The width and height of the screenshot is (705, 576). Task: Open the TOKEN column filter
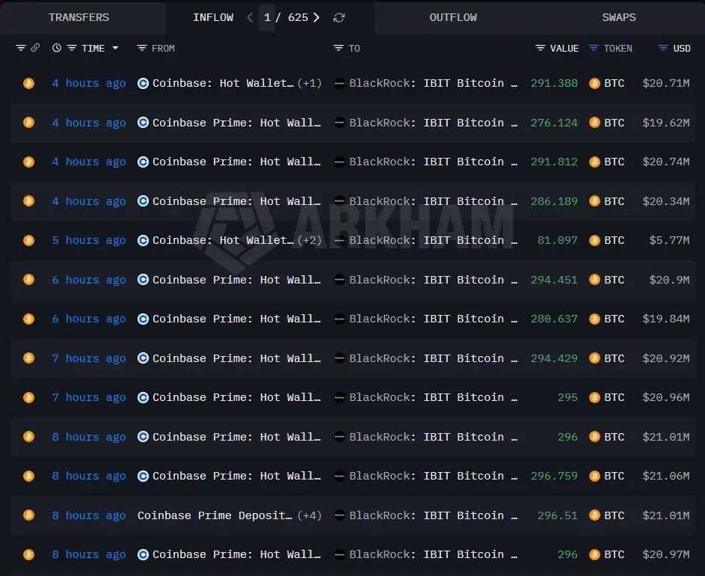(x=594, y=48)
